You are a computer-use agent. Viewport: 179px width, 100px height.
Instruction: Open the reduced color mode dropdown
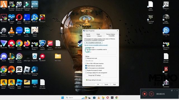(x=93, y=61)
